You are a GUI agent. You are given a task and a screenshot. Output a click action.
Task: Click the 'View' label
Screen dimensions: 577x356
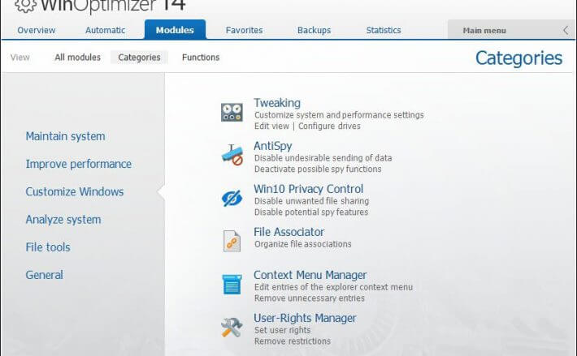point(20,58)
